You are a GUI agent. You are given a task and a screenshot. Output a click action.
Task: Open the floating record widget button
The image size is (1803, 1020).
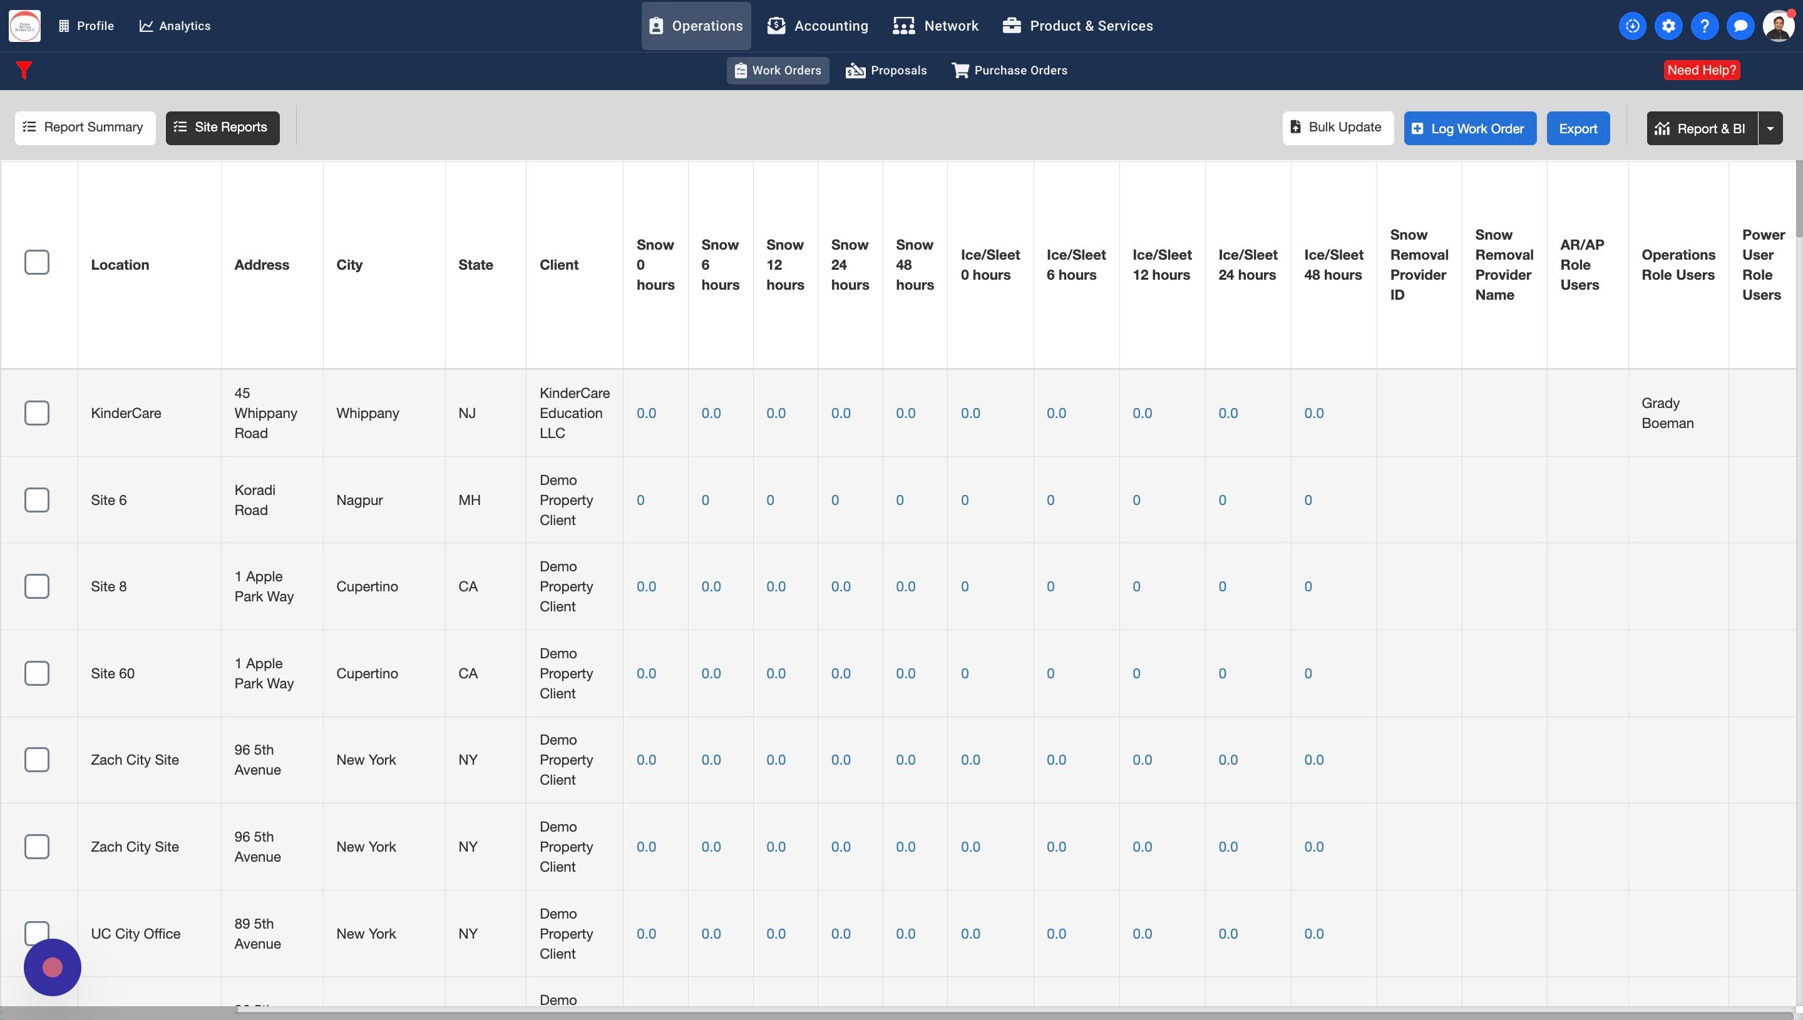coord(53,967)
